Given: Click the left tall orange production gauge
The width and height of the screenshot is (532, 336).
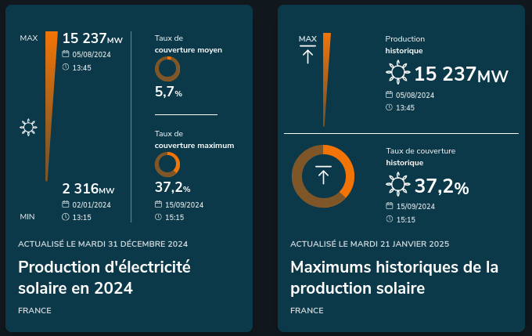Looking at the screenshot, I should (51, 106).
